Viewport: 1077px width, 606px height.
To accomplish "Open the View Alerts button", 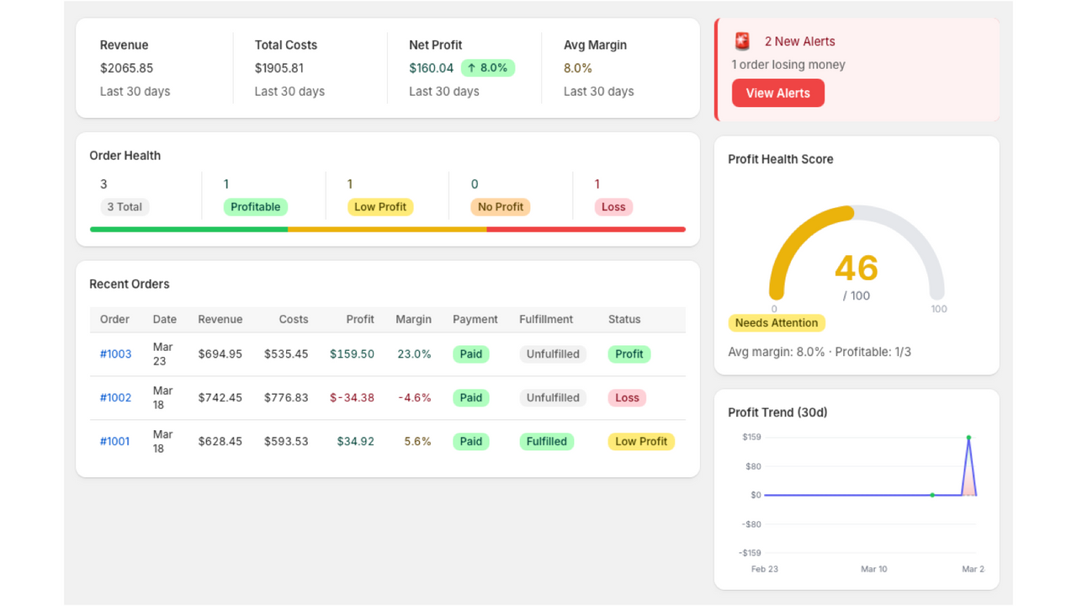I will pyautogui.click(x=778, y=93).
